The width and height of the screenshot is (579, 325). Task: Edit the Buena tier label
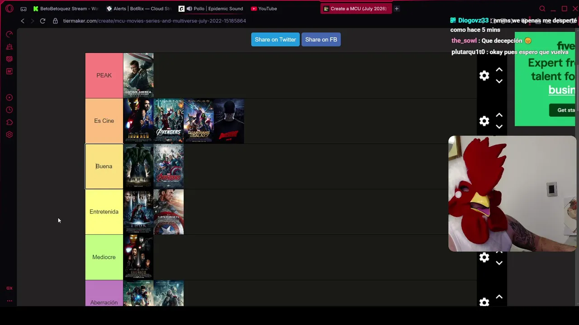coord(104,166)
